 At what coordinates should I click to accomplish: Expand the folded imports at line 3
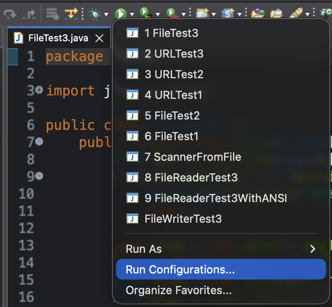point(39,90)
